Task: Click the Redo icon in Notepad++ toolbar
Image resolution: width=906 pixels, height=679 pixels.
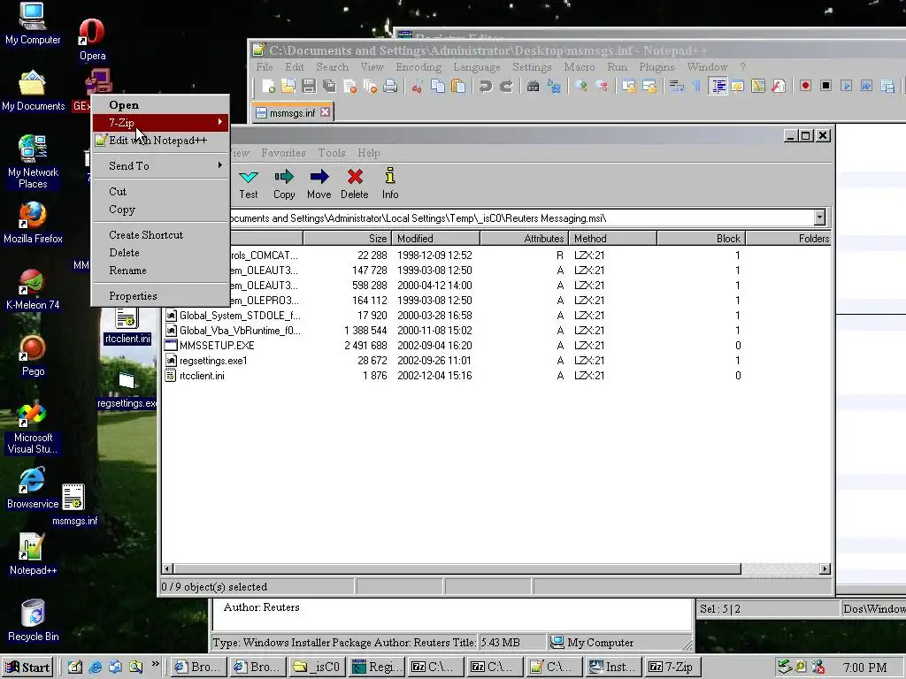Action: tap(506, 87)
